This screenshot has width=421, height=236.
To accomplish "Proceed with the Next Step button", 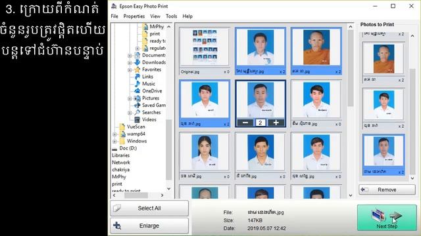I will click(387, 218).
